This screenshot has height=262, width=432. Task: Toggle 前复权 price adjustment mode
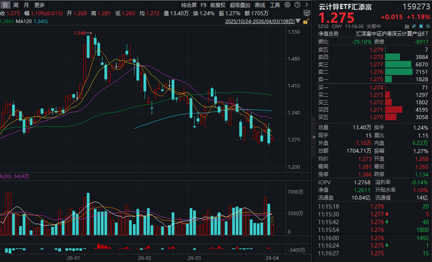click(x=217, y=5)
